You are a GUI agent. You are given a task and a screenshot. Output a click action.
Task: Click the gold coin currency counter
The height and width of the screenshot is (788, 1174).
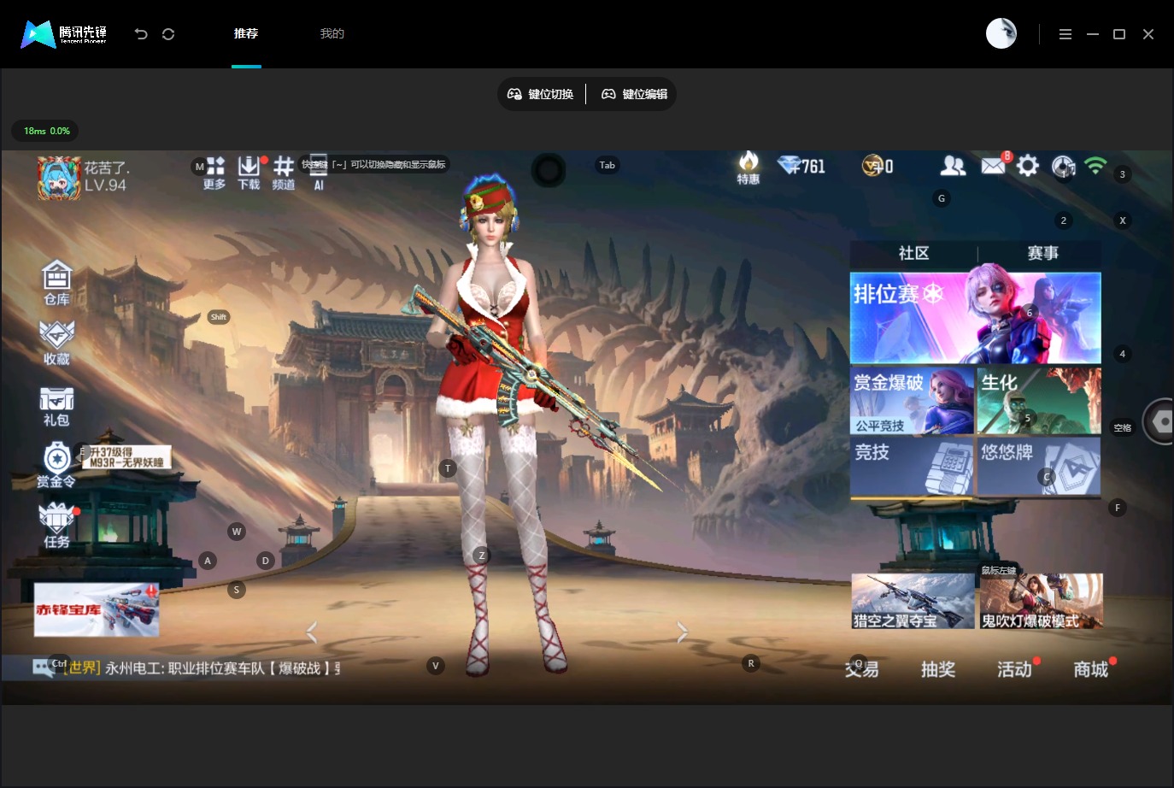coord(878,166)
